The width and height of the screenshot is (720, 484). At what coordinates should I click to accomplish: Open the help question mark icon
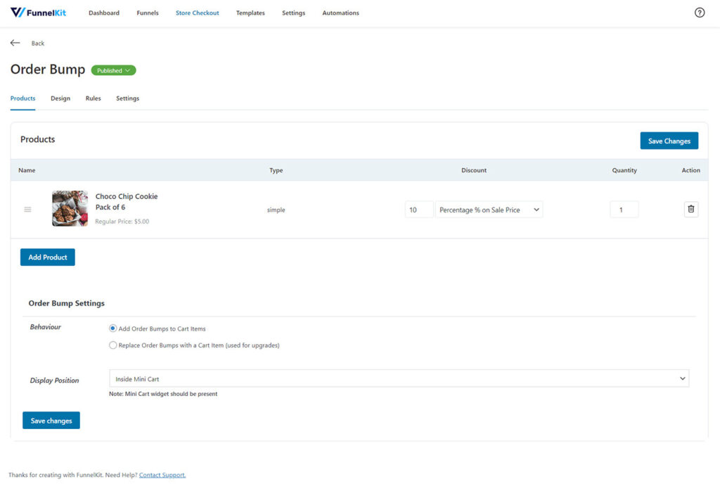pos(700,13)
